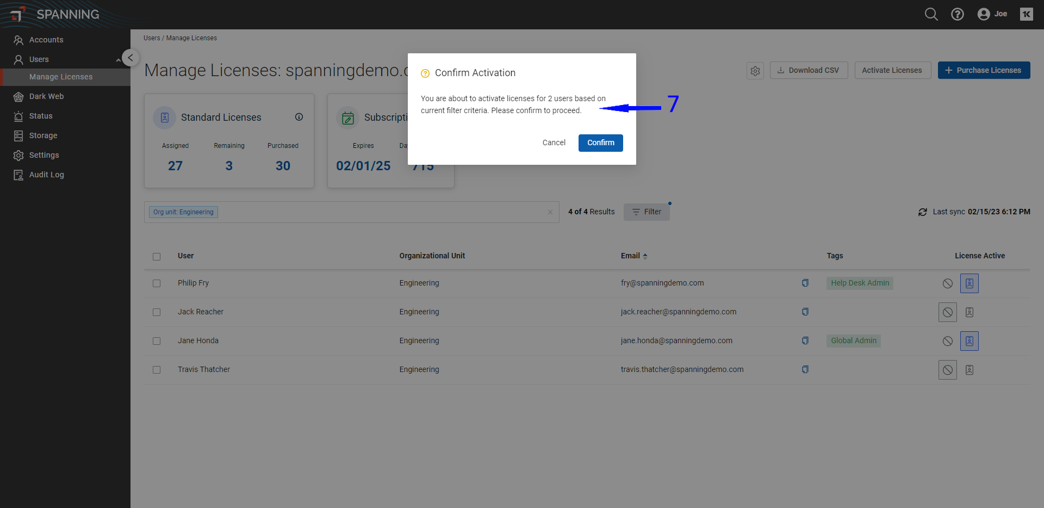Open the search magnifier icon
Screen dimensions: 1044x508
click(931, 14)
